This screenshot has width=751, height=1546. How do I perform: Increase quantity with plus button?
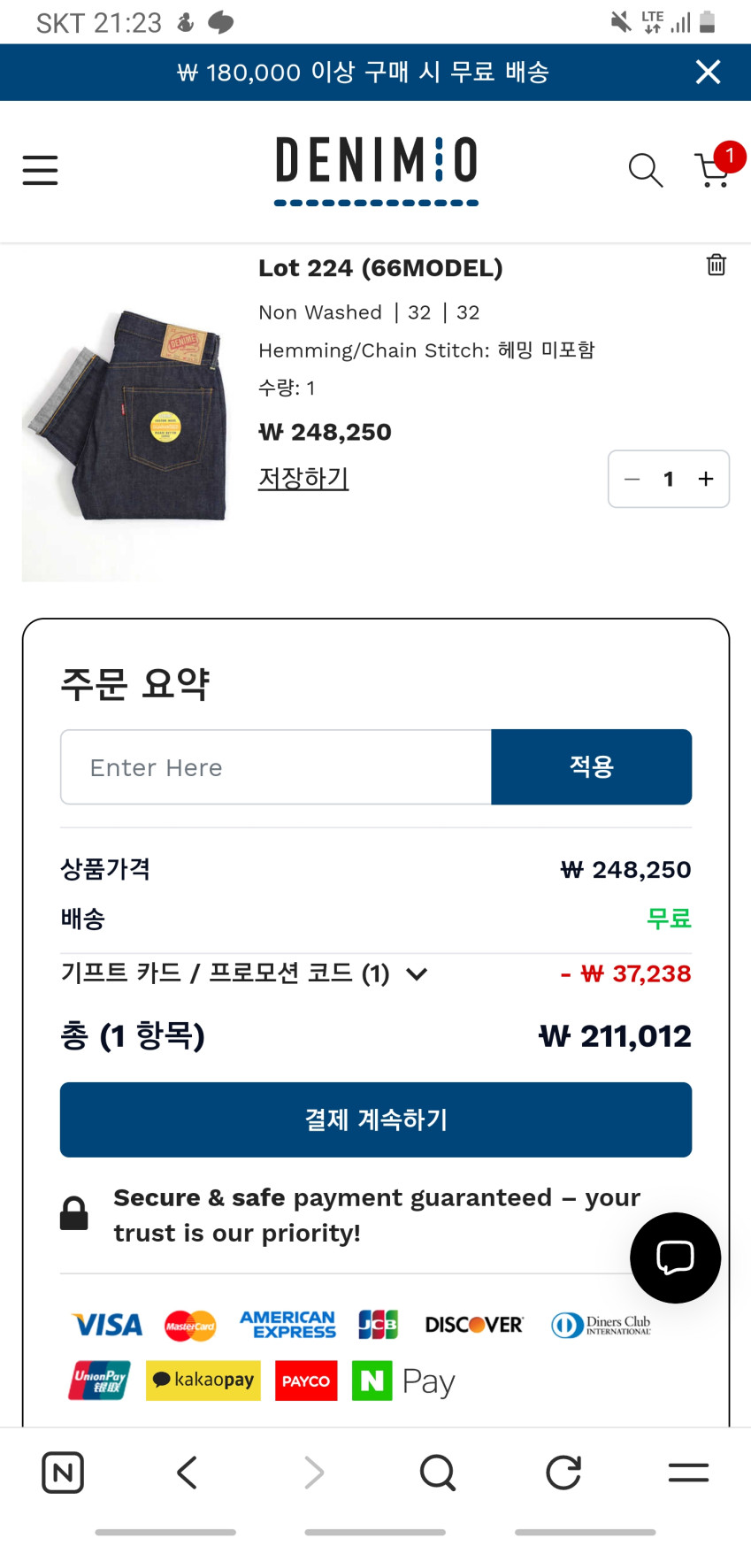pos(706,479)
